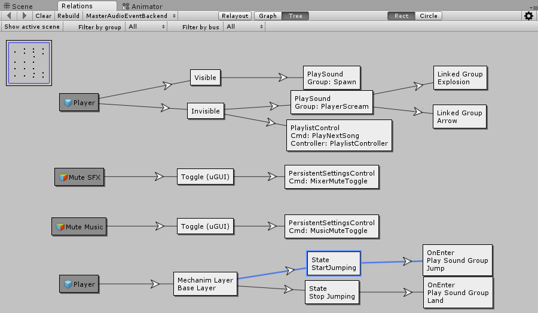This screenshot has height=313, width=538.
Task: Click the Mute Music cube icon
Action: click(60, 227)
